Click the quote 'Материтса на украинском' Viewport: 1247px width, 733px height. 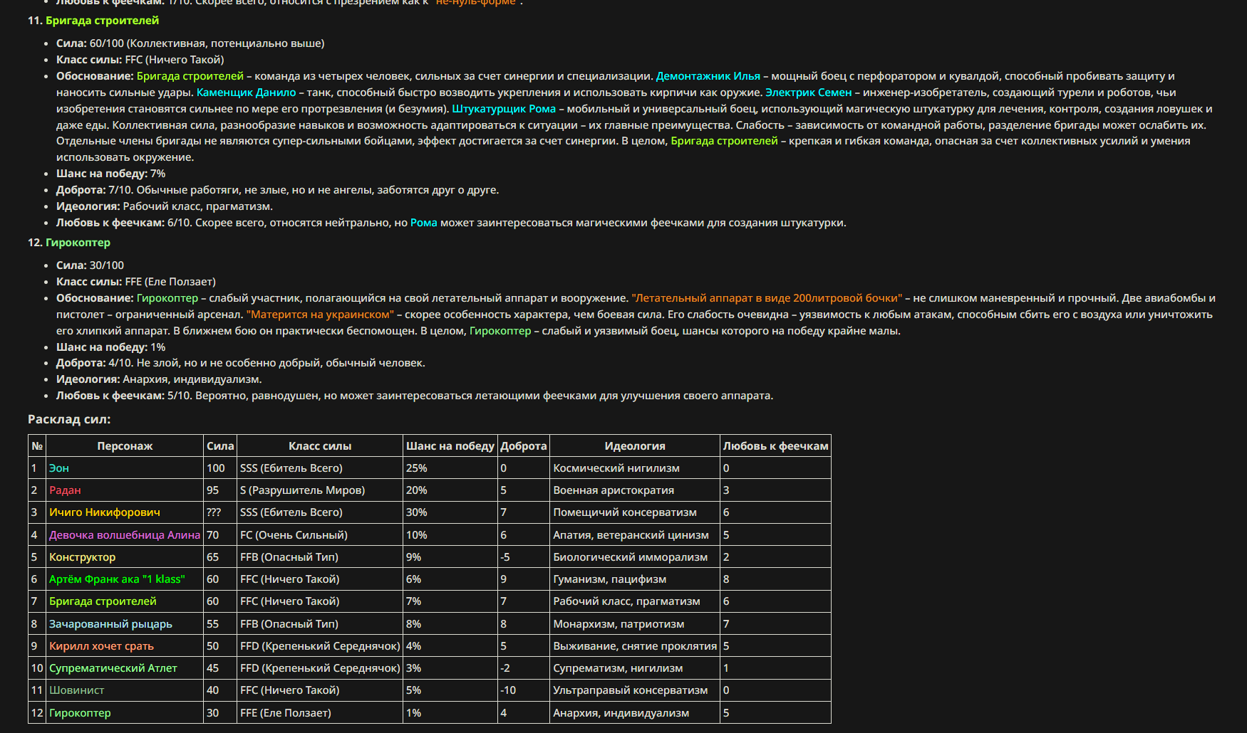(320, 315)
